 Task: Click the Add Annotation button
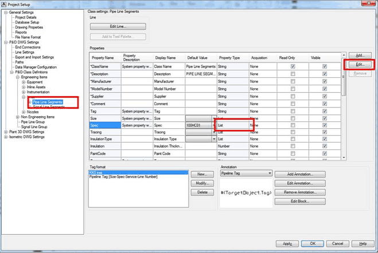[300, 174]
